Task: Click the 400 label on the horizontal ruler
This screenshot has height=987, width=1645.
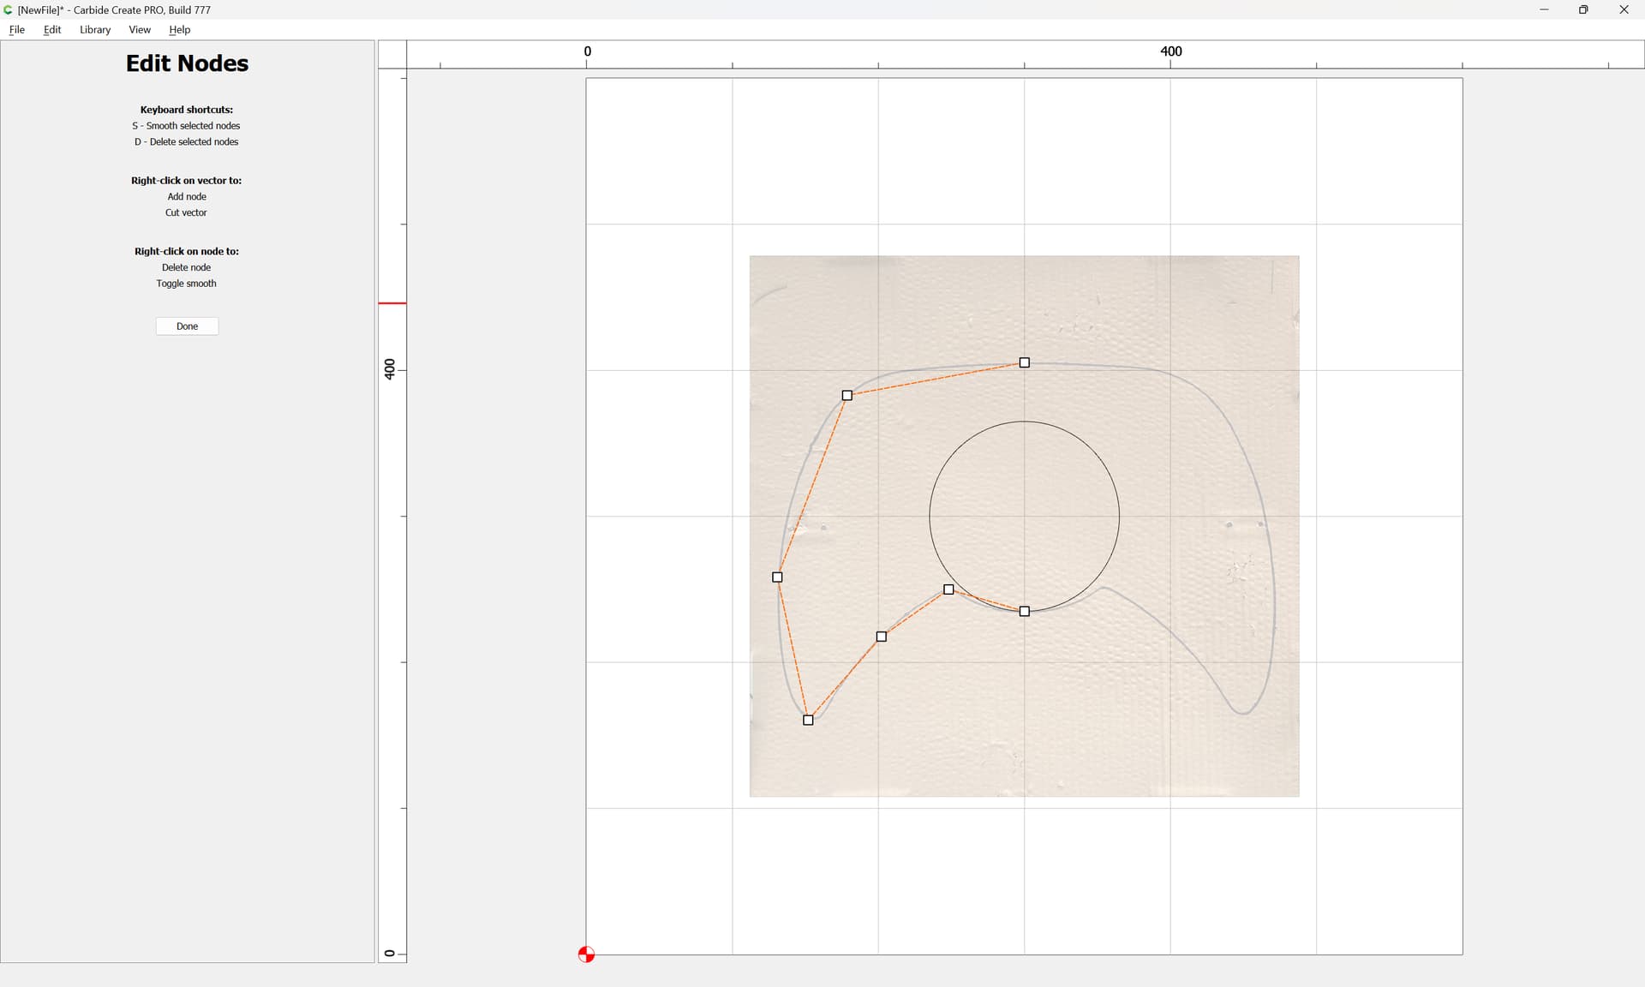Action: [x=1170, y=51]
